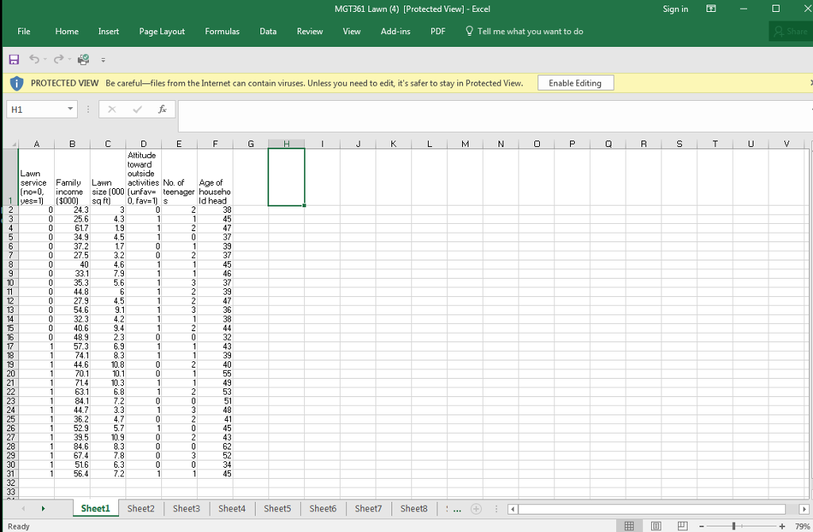
Task: Select the Normal view icon in status bar
Action: coord(630,526)
